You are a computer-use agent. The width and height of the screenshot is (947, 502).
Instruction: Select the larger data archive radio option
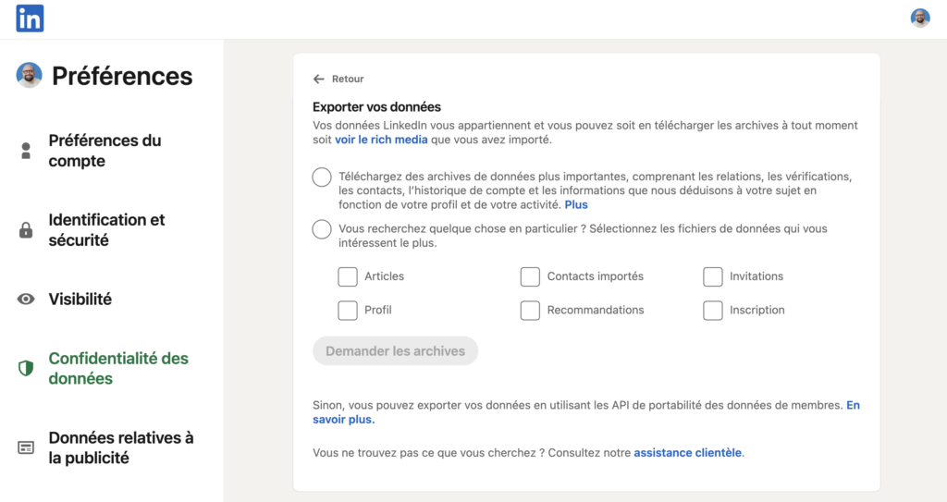pos(322,178)
